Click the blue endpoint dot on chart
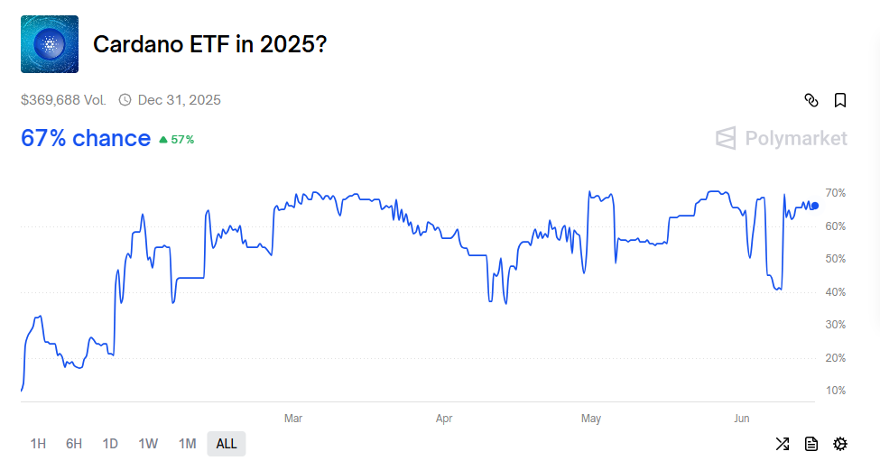This screenshot has height=470, width=880. [815, 206]
